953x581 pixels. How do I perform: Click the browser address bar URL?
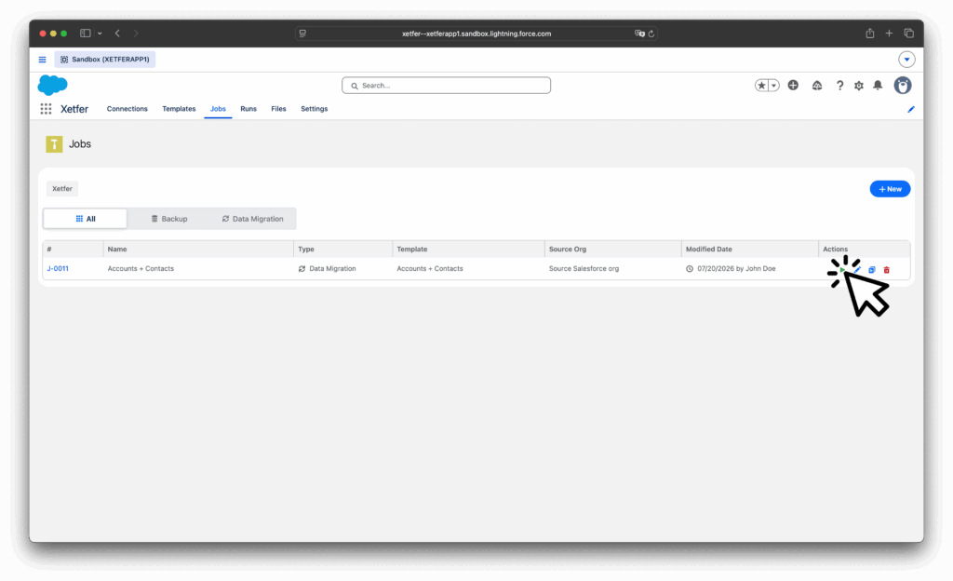(476, 34)
